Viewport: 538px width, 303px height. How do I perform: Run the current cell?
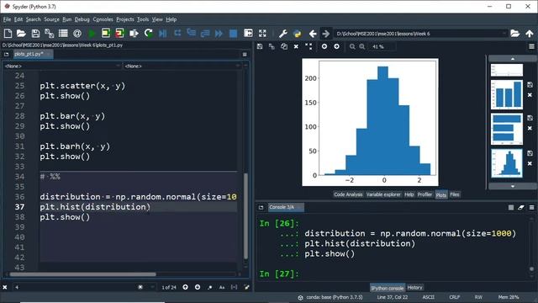pos(106,34)
